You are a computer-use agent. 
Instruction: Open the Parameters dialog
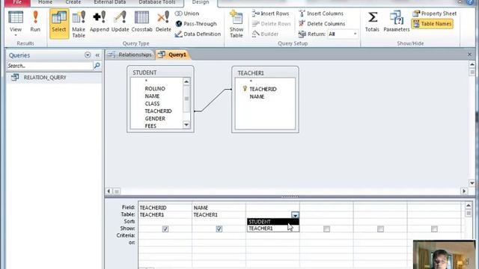point(396,22)
